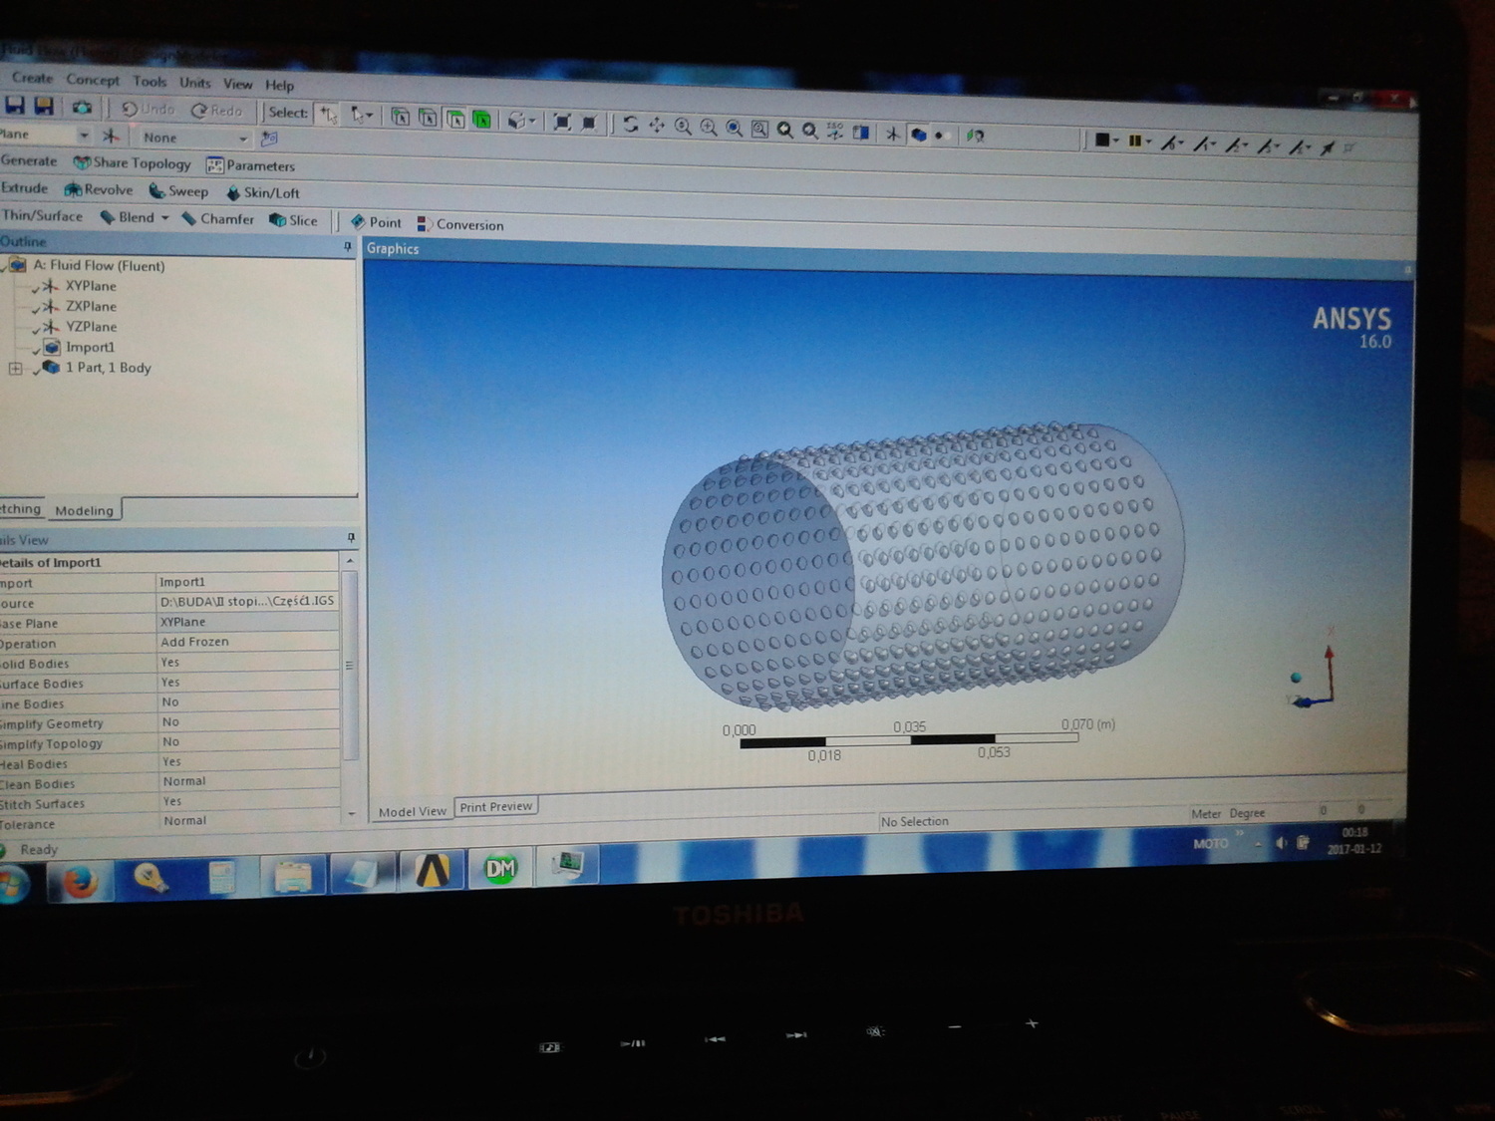This screenshot has width=1495, height=1121.
Task: Toggle the Edges selection filter
Action: click(428, 118)
